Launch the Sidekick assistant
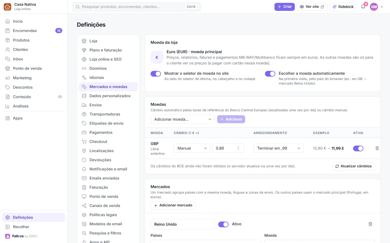Image resolution: width=390 pixels, height=243 pixels. (x=343, y=7)
